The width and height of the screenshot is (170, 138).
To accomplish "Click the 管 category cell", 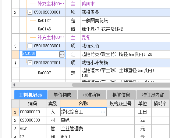I will 53,129.
